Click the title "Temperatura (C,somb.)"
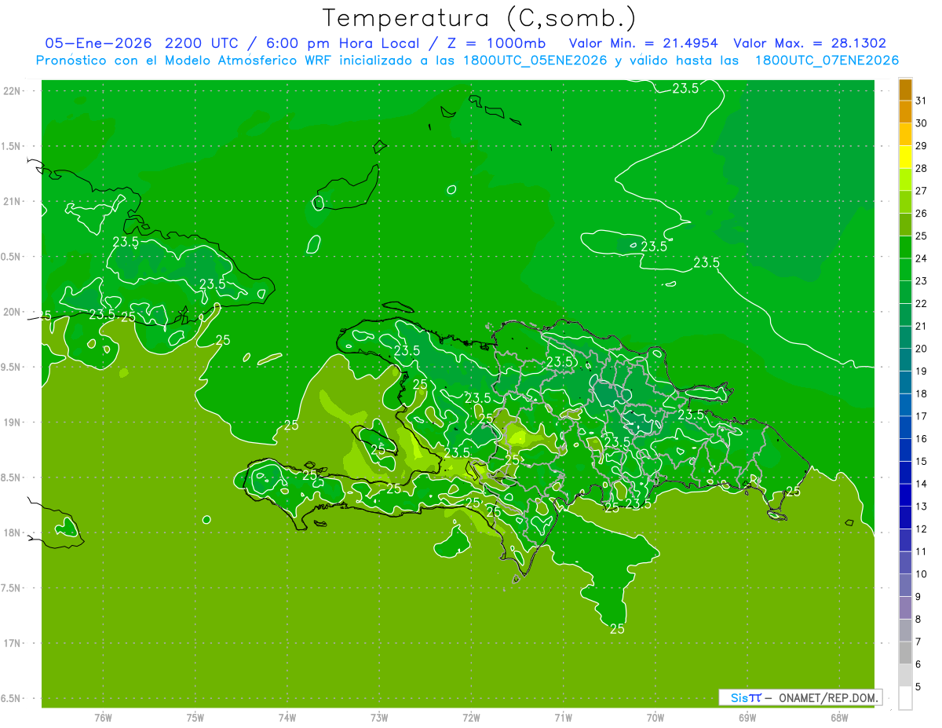The height and width of the screenshot is (728, 942). click(x=480, y=19)
